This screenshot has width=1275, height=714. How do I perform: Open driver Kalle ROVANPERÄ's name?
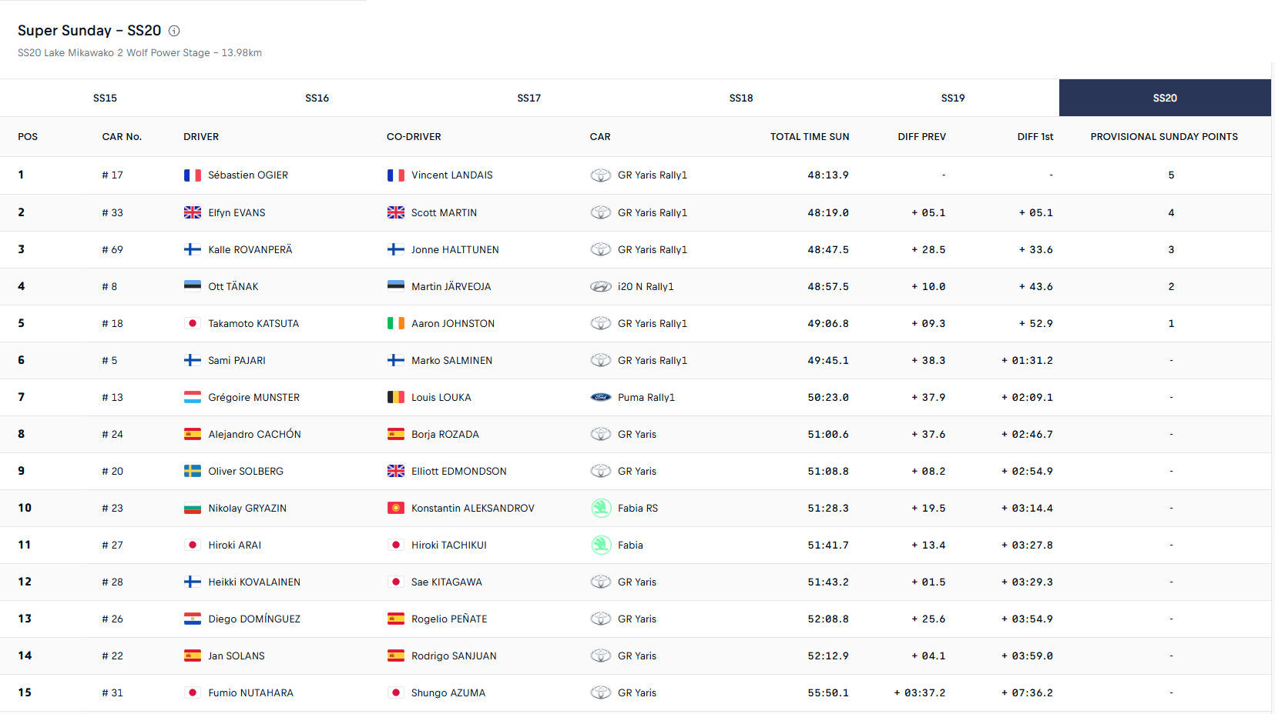250,249
